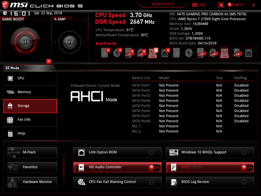Click the SATA Port2 Disabled HotPlug value

click(241, 91)
